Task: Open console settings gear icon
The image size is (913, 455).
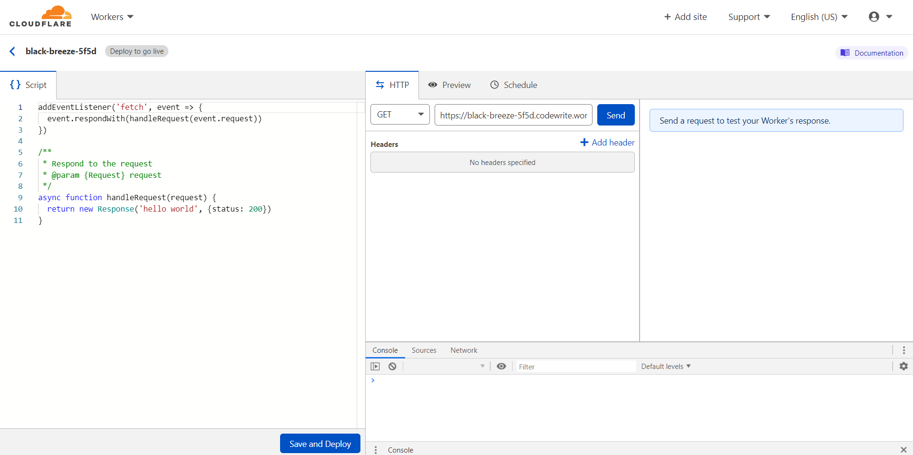Action: pyautogui.click(x=903, y=366)
